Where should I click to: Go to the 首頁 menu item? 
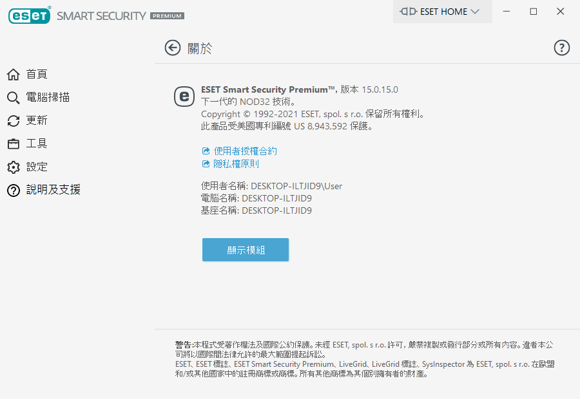coord(37,75)
